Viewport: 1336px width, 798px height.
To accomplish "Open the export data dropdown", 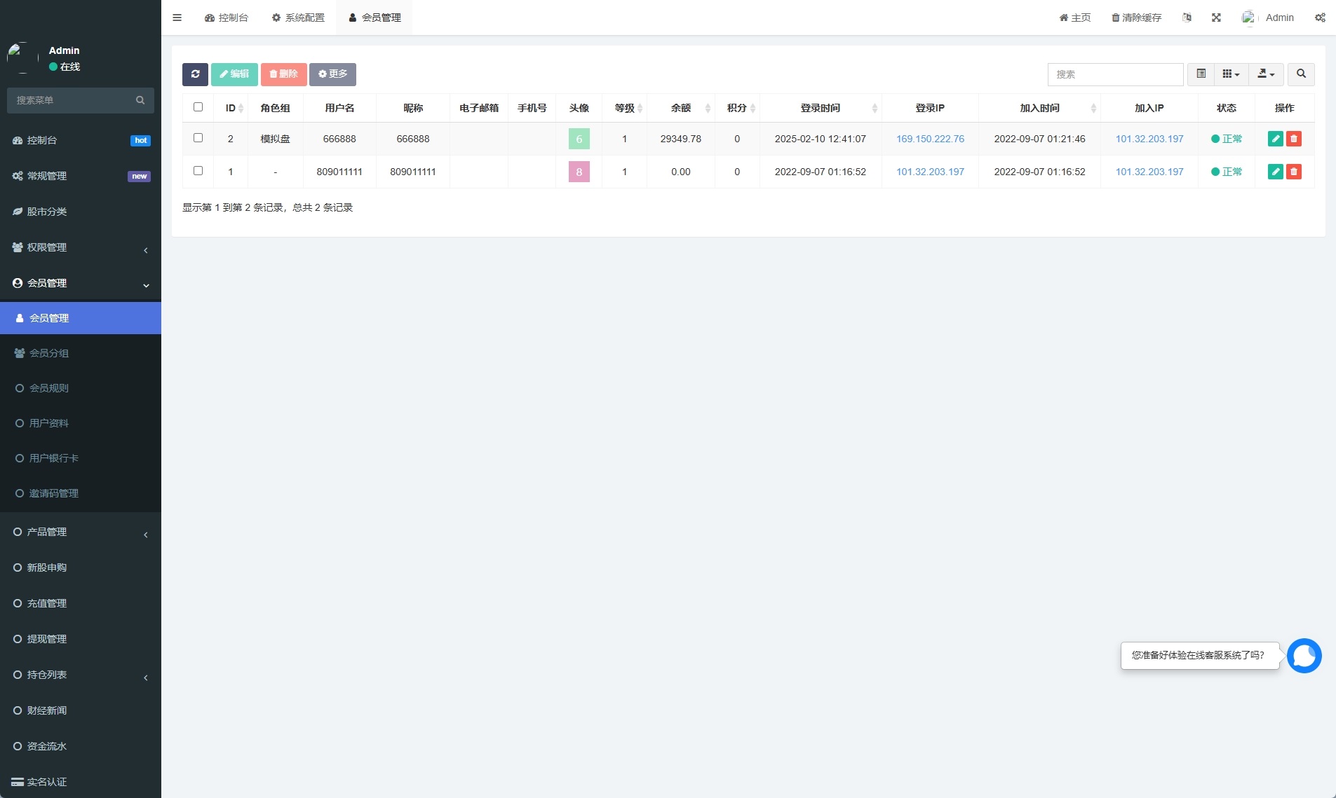I will (1266, 74).
